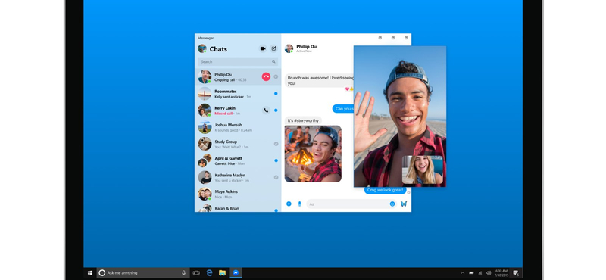Image resolution: width=606 pixels, height=280 pixels.
Task: Record a voice message with microphone icon
Action: (299, 204)
